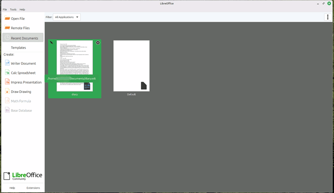The image size is (334, 193).
Task: Click the Writer Document icon
Action: tap(7, 63)
